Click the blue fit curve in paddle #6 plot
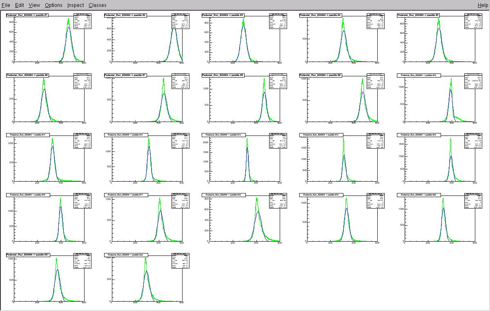The image size is (490, 311). (x=45, y=89)
